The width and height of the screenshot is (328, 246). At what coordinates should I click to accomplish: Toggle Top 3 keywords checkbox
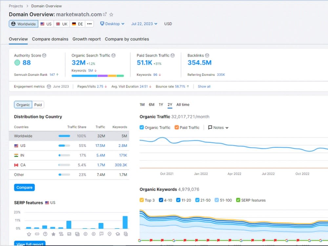pyautogui.click(x=142, y=200)
